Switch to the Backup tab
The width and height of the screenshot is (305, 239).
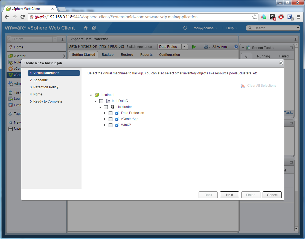click(108, 55)
